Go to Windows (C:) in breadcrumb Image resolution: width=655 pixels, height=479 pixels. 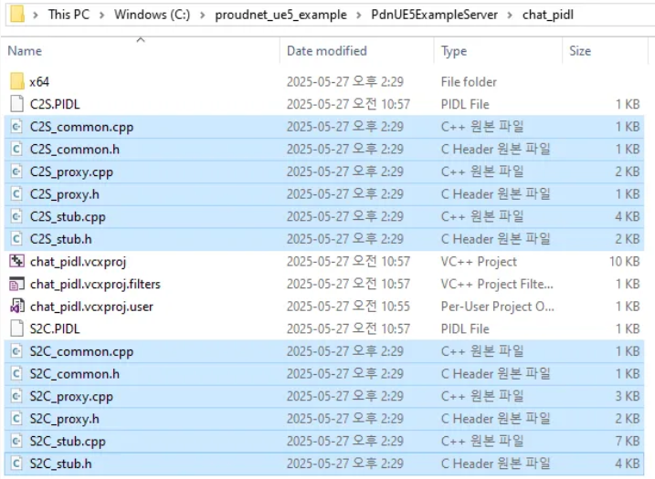coord(152,15)
